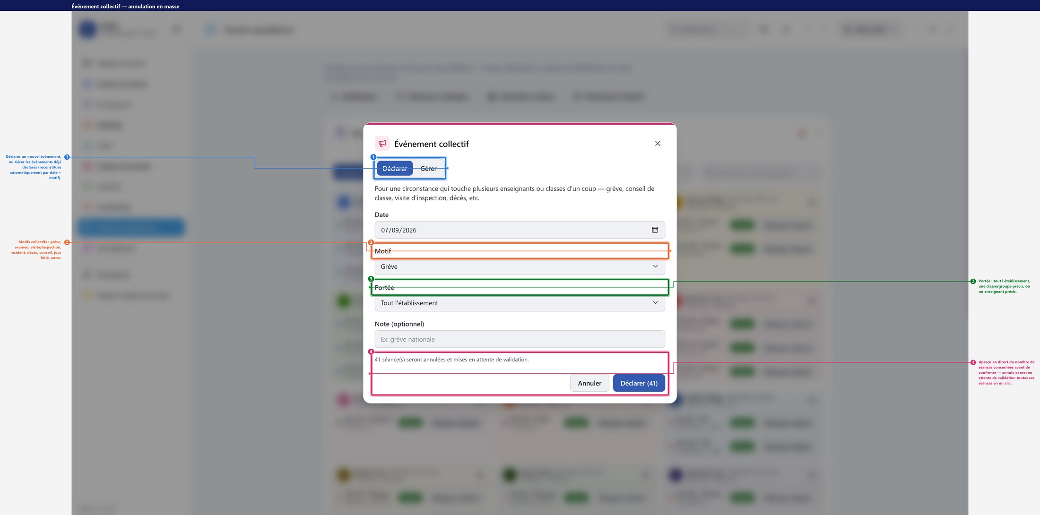This screenshot has height=515, width=1040.
Task: Open the calendar picker icon in Date field
Action: pos(655,230)
